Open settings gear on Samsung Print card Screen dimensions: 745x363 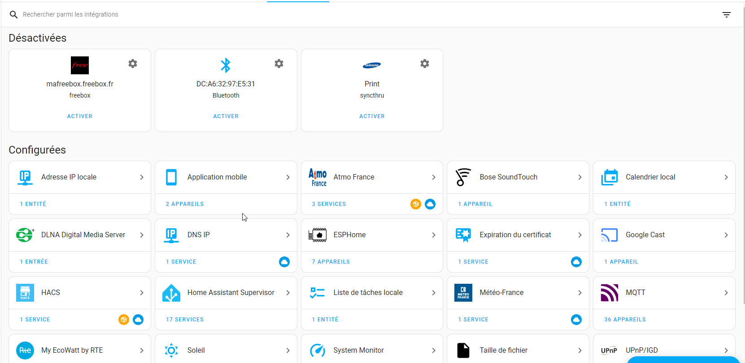pyautogui.click(x=425, y=64)
